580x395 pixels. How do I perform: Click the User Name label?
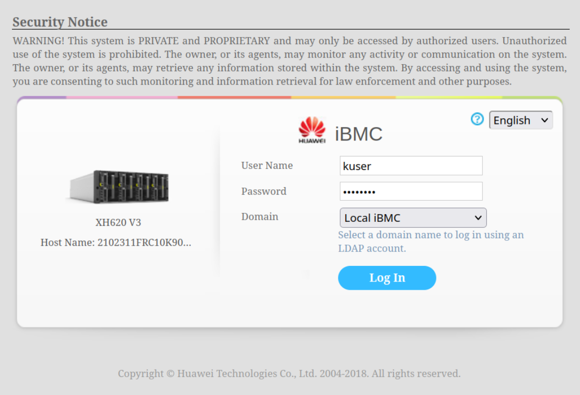click(267, 165)
